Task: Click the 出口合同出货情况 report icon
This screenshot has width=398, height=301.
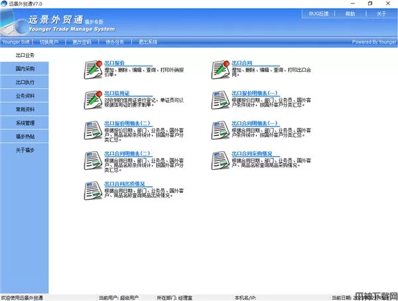Action: 93,190
